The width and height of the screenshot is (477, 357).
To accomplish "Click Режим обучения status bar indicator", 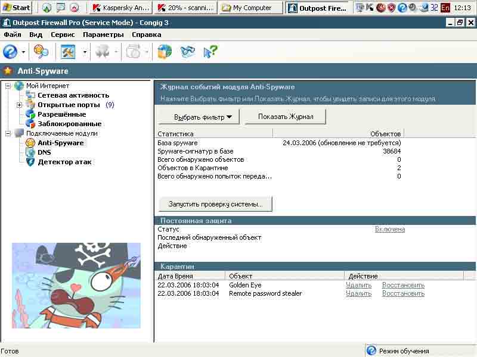I will [x=420, y=351].
